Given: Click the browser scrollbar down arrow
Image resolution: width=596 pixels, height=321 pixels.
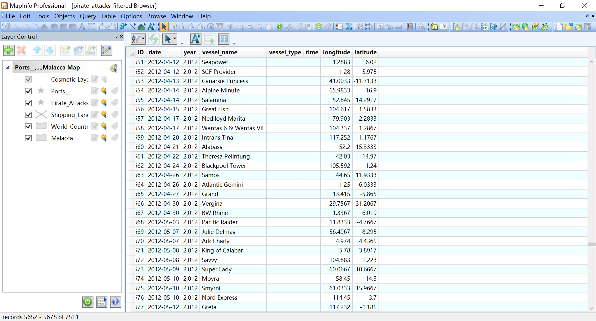Looking at the screenshot, I should pos(592,308).
